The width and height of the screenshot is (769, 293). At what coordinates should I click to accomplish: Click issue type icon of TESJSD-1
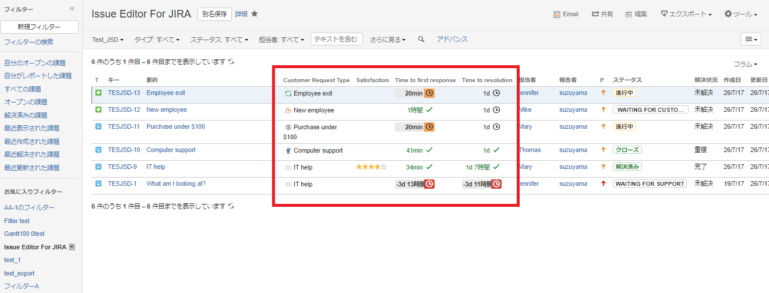point(98,183)
